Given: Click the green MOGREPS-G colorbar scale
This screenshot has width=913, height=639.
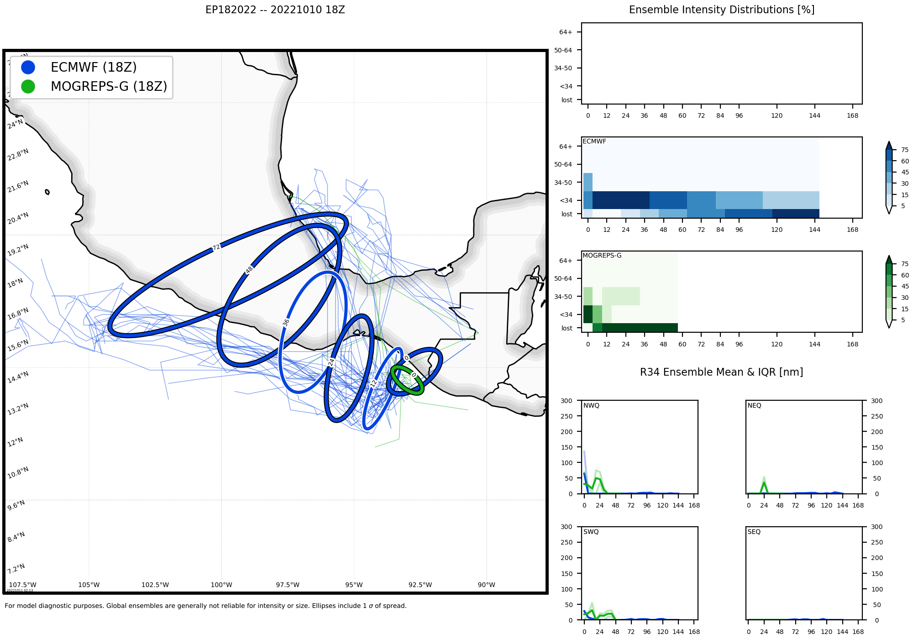Looking at the screenshot, I should tap(889, 292).
